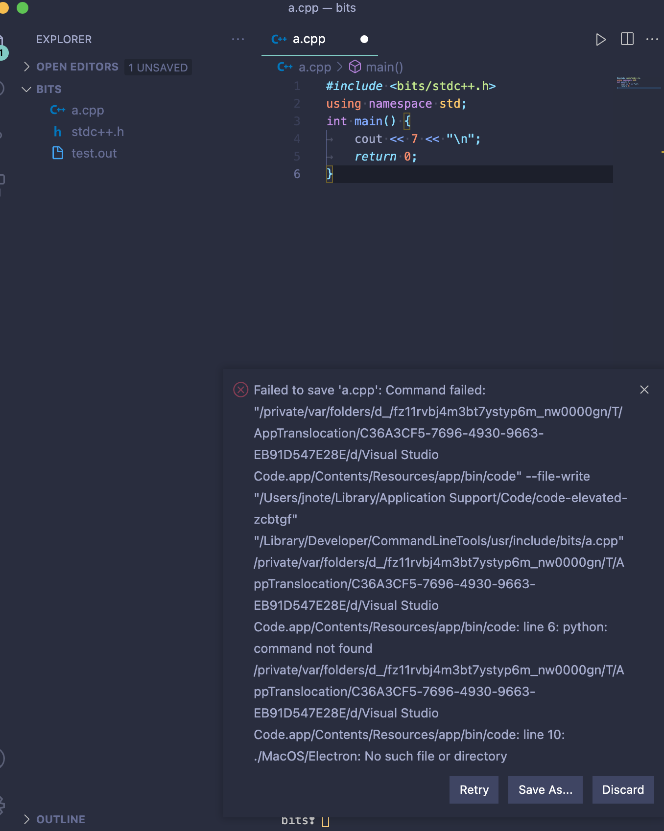Click the green macOS window button
The image size is (664, 831).
[23, 8]
